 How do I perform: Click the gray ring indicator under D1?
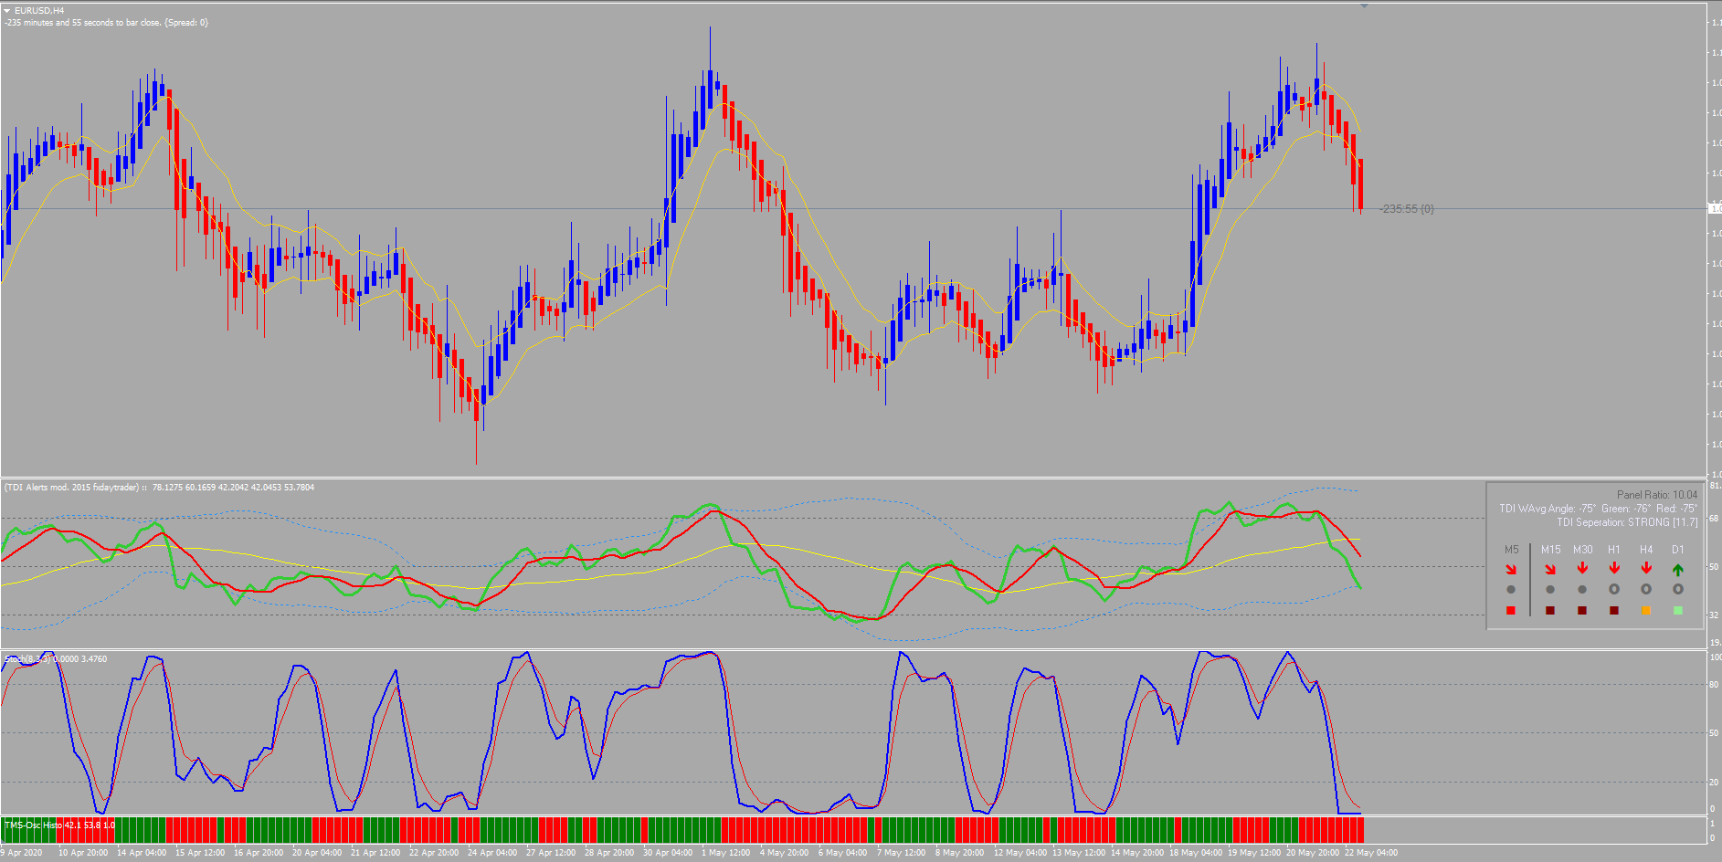click(1677, 590)
